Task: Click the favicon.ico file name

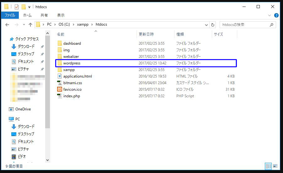Action: [72, 89]
